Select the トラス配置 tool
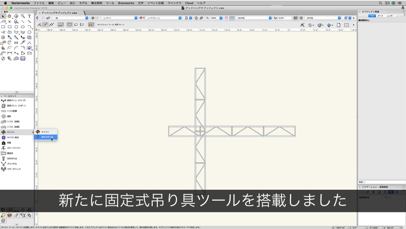 (x=12, y=111)
